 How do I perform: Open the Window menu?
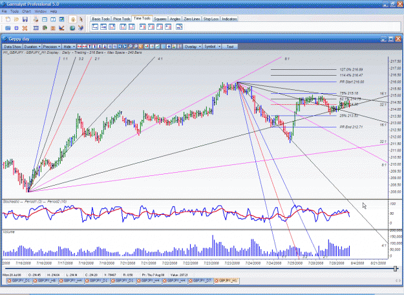(x=41, y=12)
